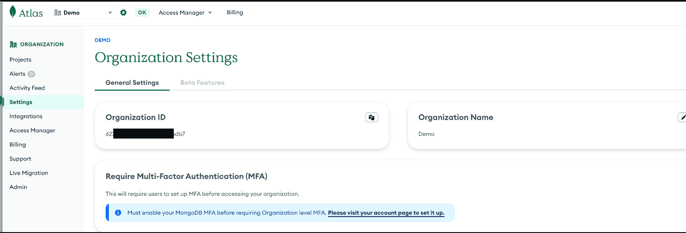The width and height of the screenshot is (686, 233).
Task: Open Live Migration in sidebar
Action: (29, 173)
